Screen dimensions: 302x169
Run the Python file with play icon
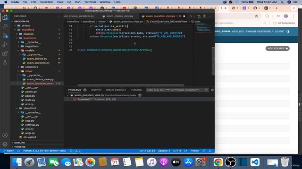(x=191, y=16)
